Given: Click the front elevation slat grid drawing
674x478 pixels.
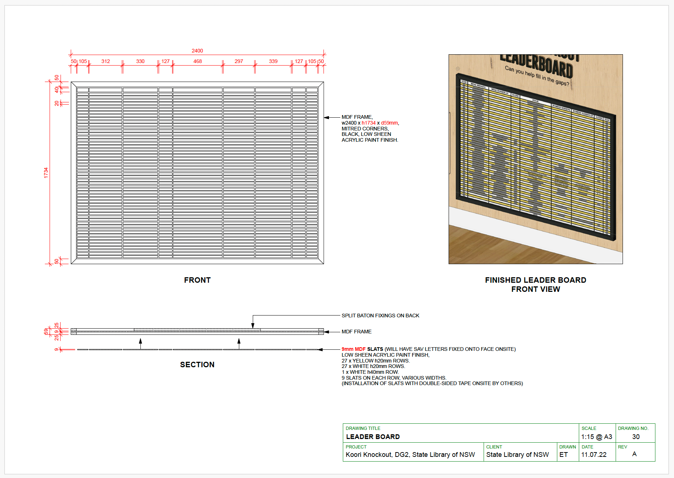Looking at the screenshot, I should (197, 173).
